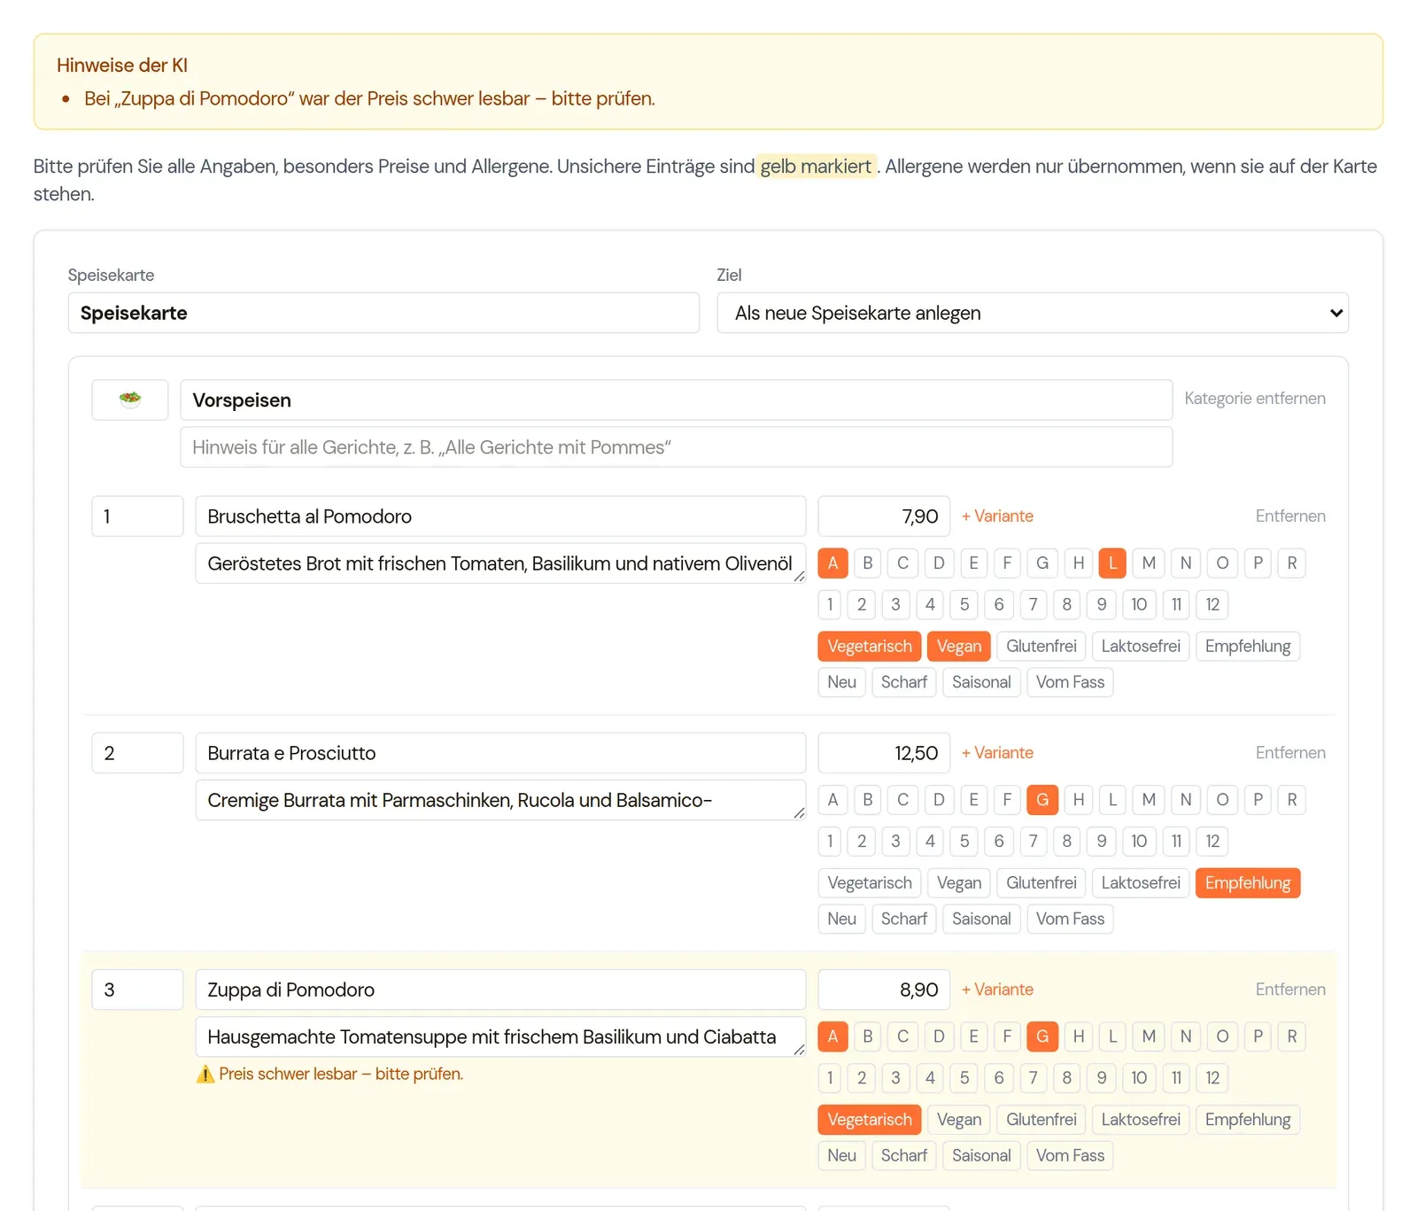The width and height of the screenshot is (1417, 1211).
Task: Enable Laktosefrei tag on Burrata e Prosciutto
Action: point(1141,882)
